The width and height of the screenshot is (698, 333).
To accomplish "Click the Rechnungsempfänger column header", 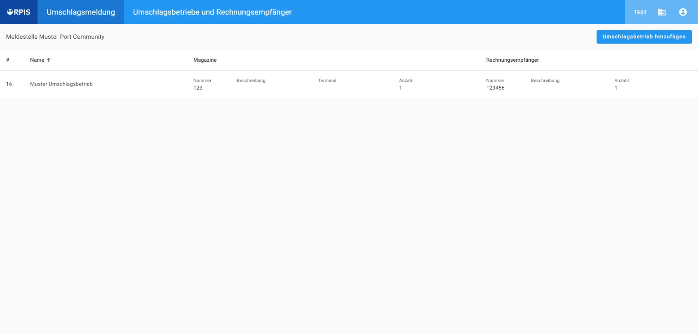I will click(x=512, y=60).
